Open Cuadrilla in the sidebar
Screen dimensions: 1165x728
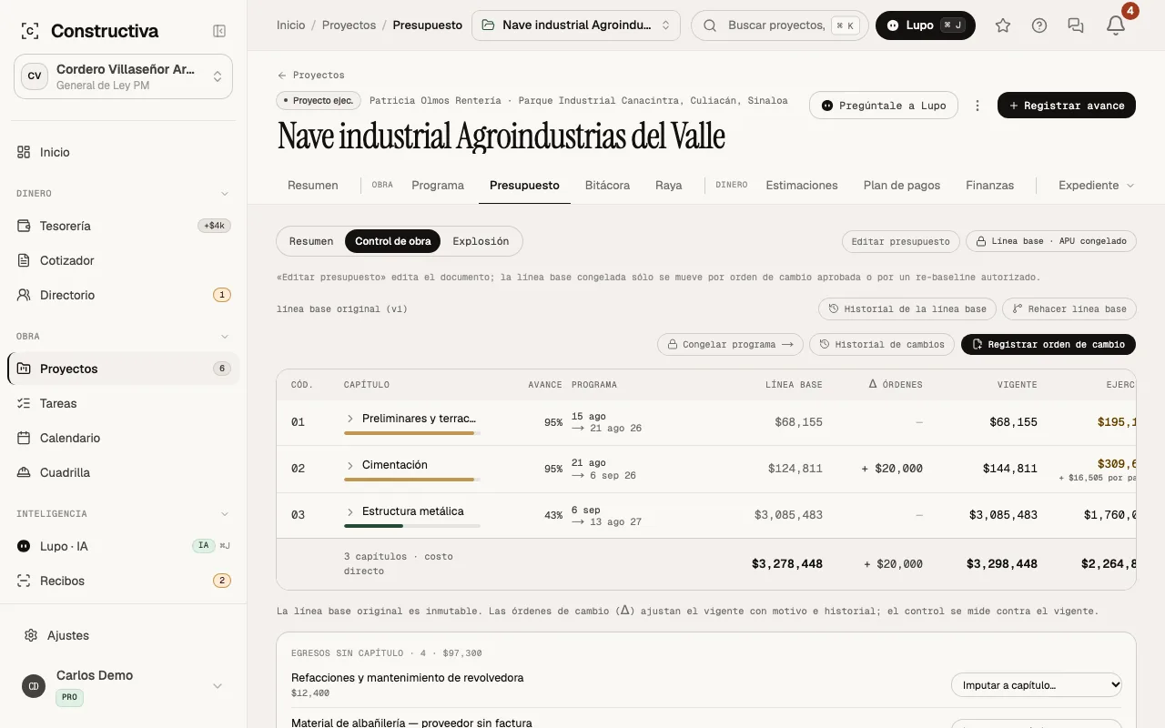(x=123, y=472)
